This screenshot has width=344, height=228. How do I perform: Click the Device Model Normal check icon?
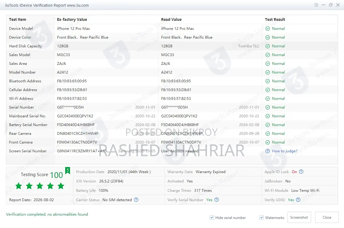point(268,28)
